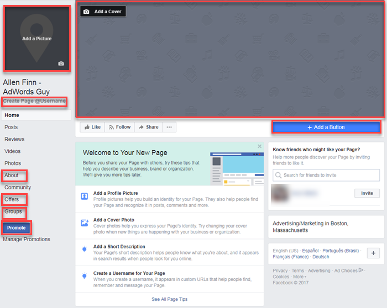
Task: Invite the suggested friend with Invite button
Action: coord(367,193)
